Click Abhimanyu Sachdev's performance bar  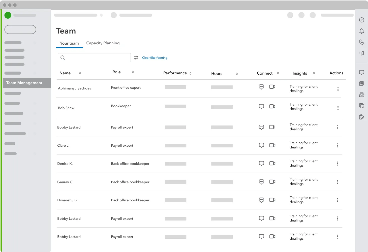(x=175, y=87)
